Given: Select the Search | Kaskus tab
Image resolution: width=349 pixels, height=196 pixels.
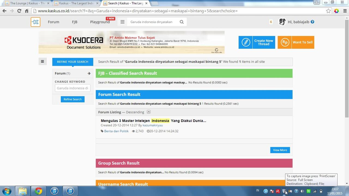Looking at the screenshot, I should tap(125, 3).
